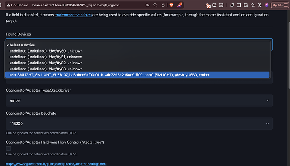290x166 pixels.
Task: Choose the "Select a device" option
Action: point(137,45)
